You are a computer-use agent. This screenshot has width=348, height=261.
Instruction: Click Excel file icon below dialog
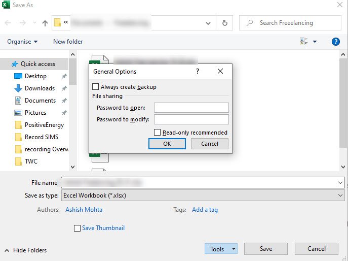click(x=99, y=158)
